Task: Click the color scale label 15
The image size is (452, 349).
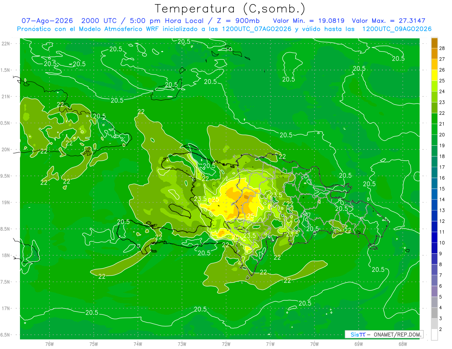Action: (x=442, y=189)
